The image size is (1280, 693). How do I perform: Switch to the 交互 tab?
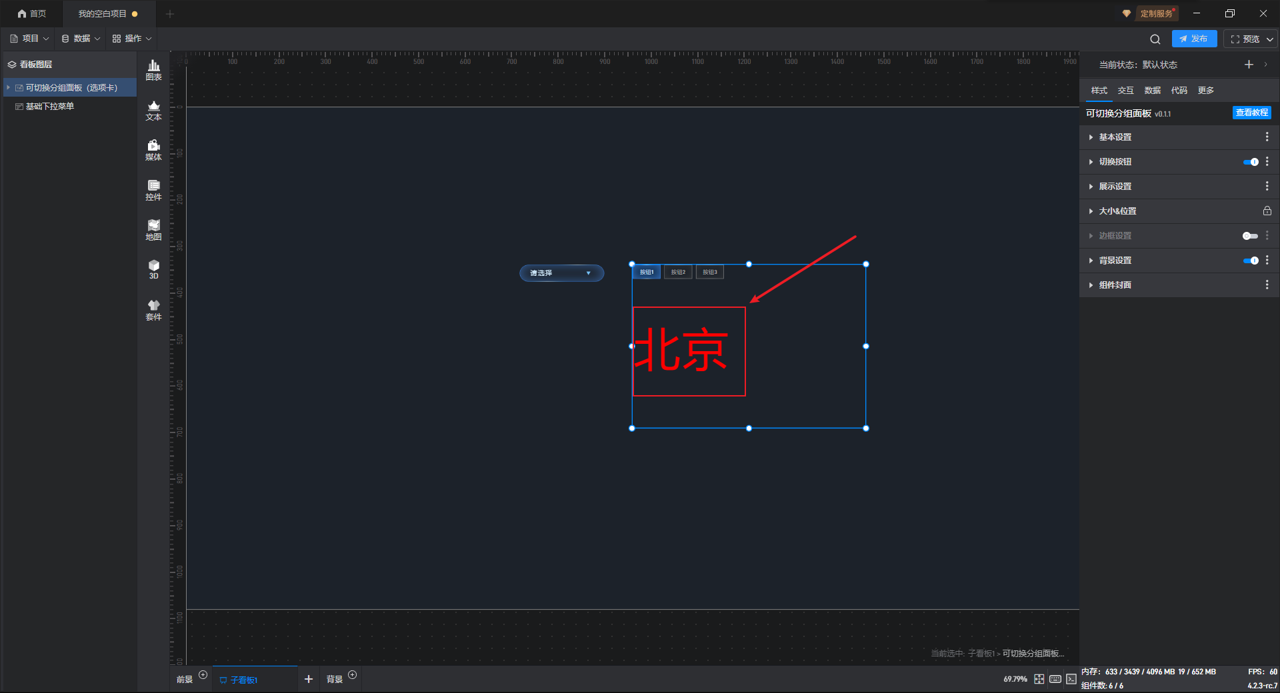(1125, 91)
